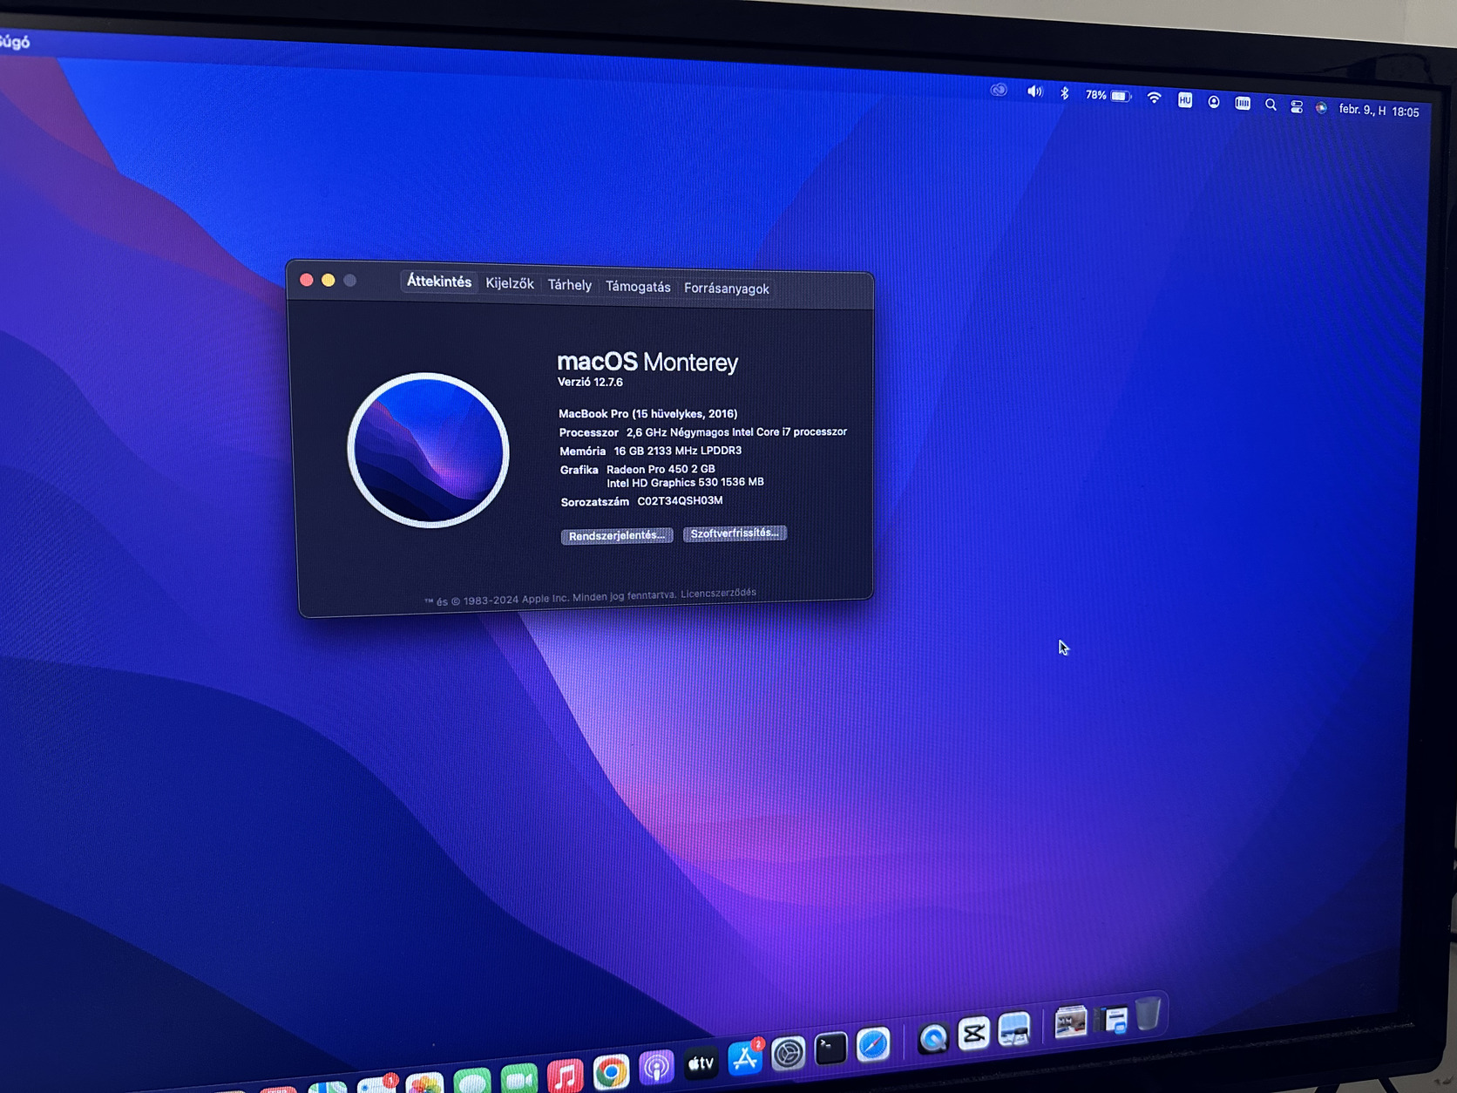Open the Preview app icon in the Dock
This screenshot has width=1457, height=1093.
click(1014, 1029)
